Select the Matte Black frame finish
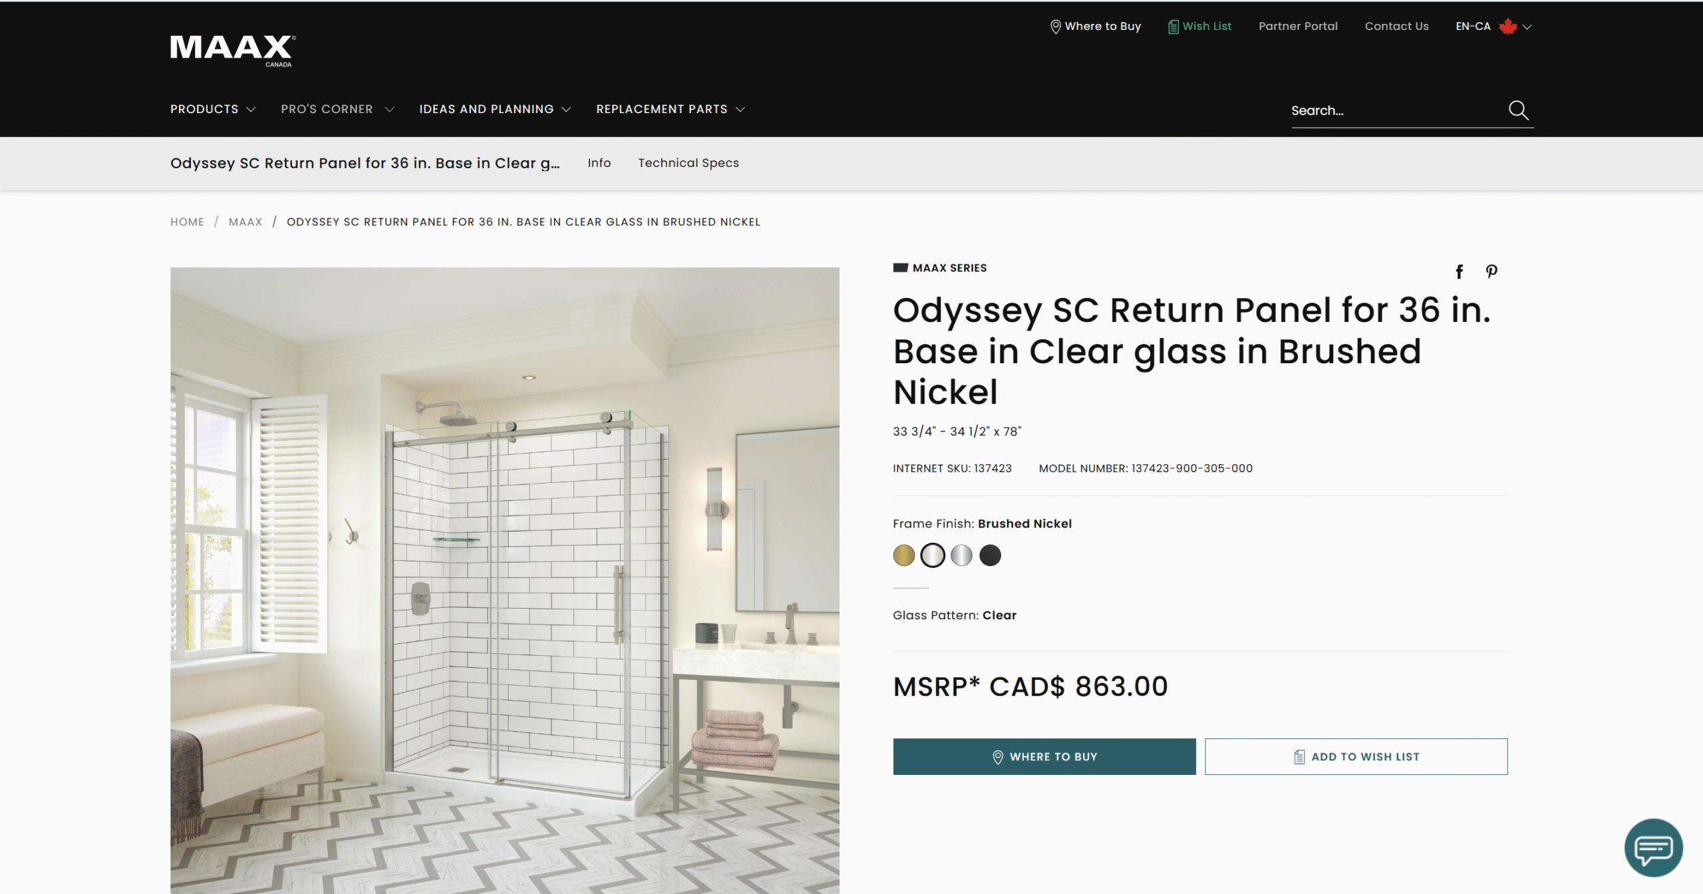The width and height of the screenshot is (1703, 894). pos(991,555)
